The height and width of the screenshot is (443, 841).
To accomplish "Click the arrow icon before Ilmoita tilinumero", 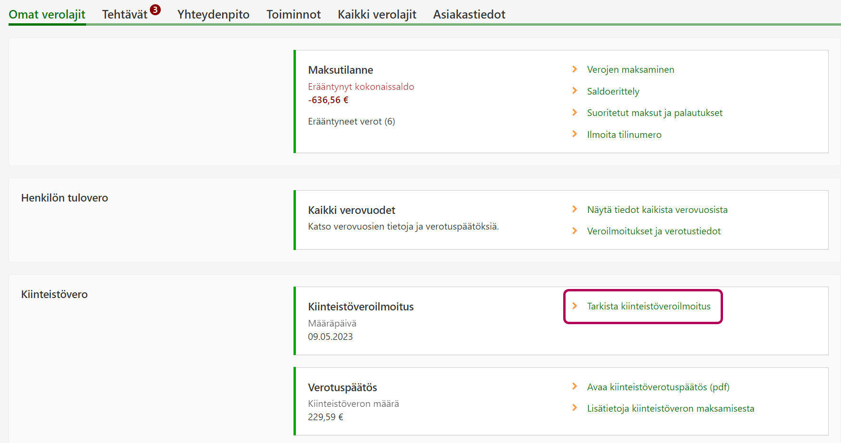I will click(x=575, y=134).
